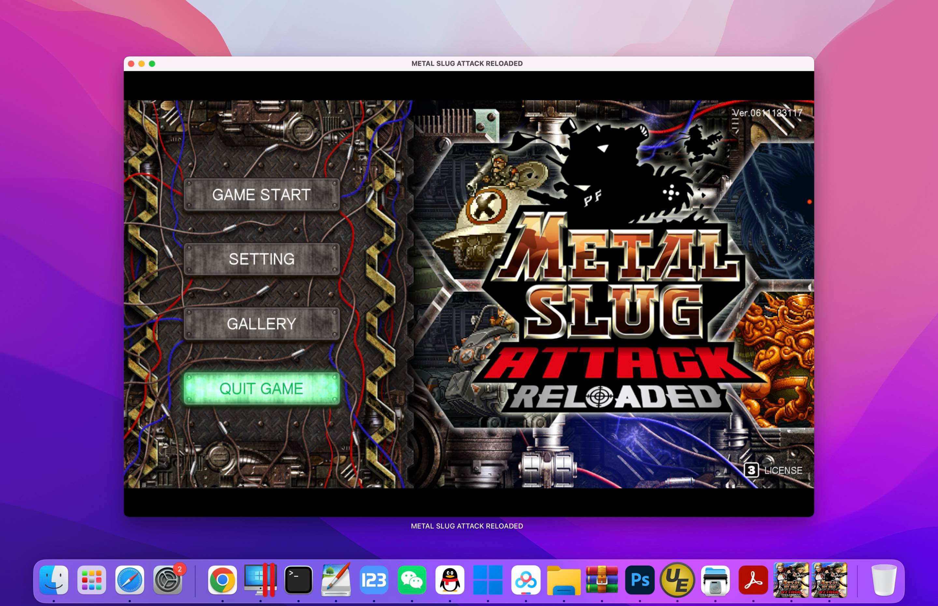Launch Adobe Photoshop from the dock
938x606 pixels.
(640, 580)
